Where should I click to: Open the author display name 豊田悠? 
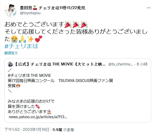coord(26,8)
